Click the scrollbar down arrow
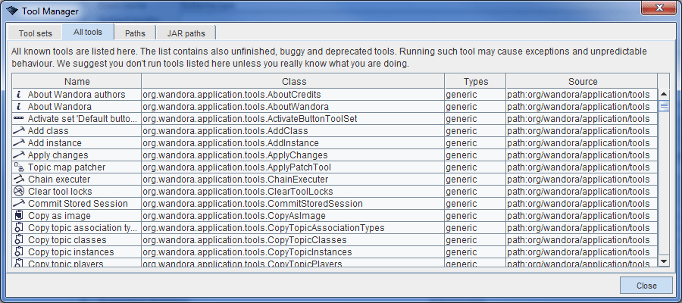The image size is (682, 303). pyautogui.click(x=664, y=261)
